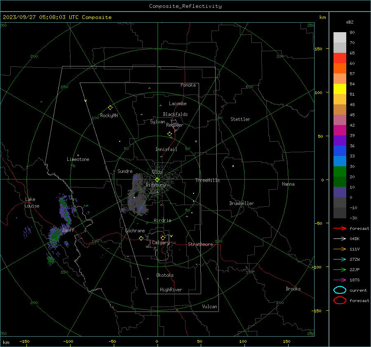Click the radar echo at Banff
371x347 pixels.
[x=55, y=237]
